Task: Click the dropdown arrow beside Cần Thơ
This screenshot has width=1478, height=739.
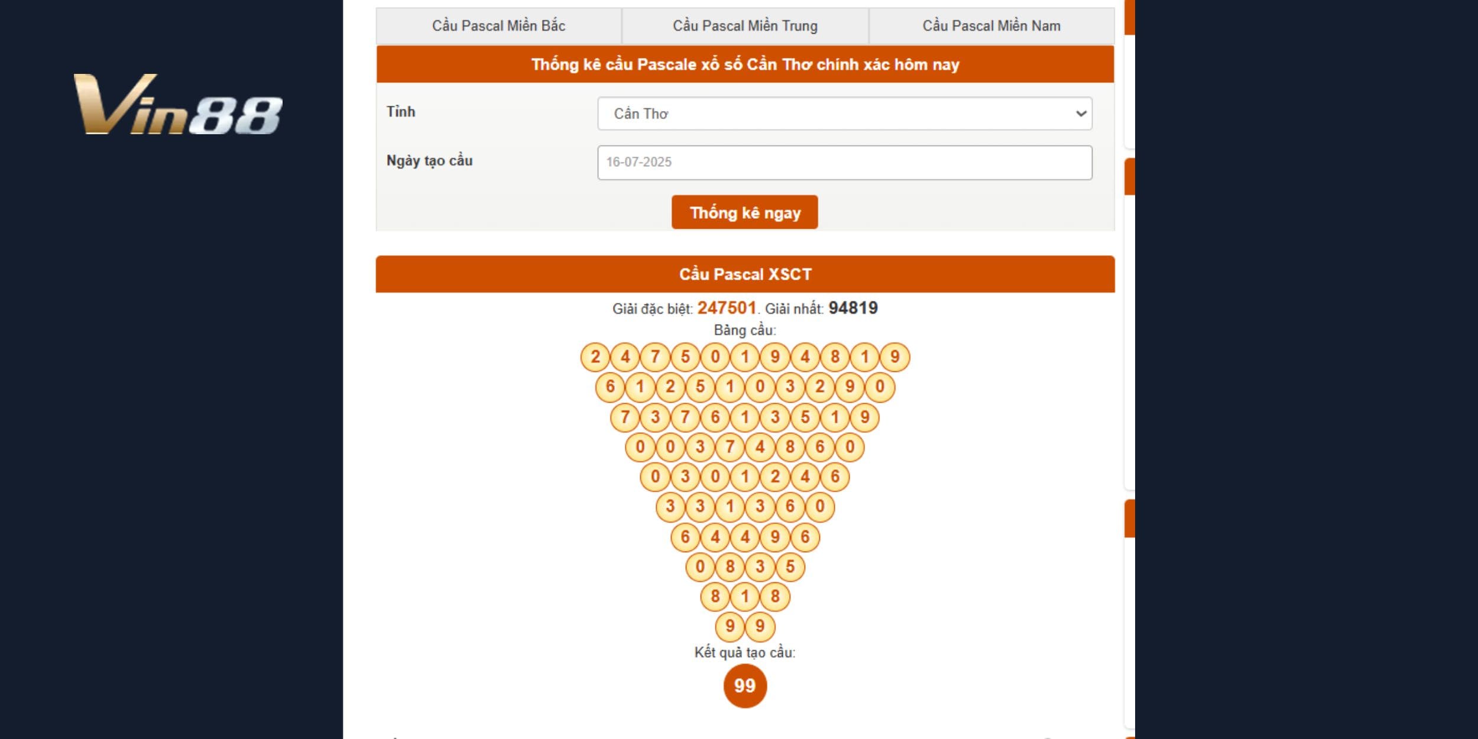Action: point(1081,114)
